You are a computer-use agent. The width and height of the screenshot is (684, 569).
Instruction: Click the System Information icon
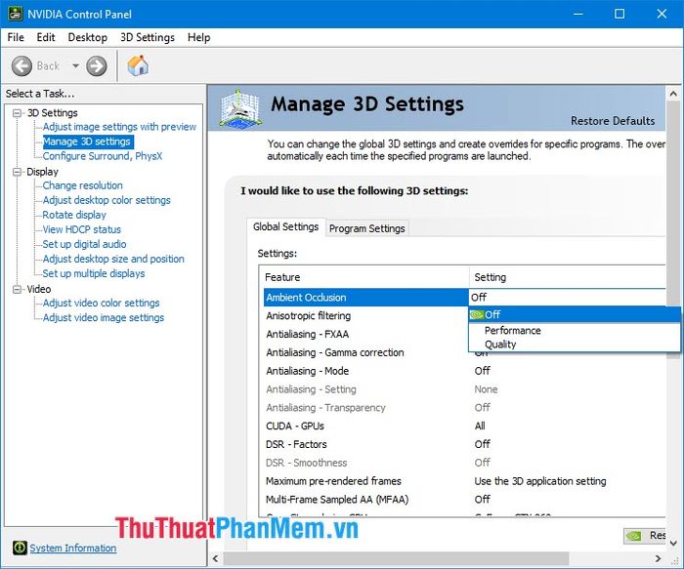pos(20,548)
